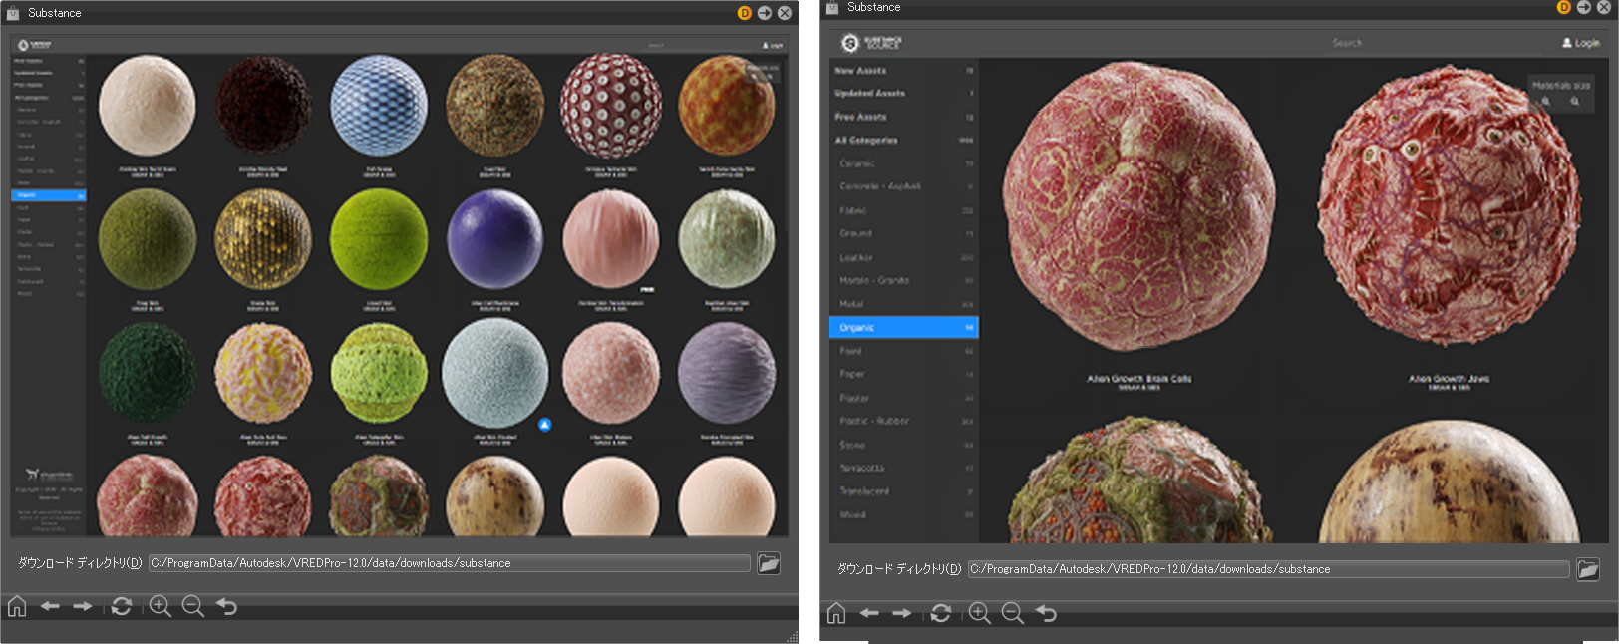
Task: Select the Fabric category in the right sidebar
Action: coord(853,210)
